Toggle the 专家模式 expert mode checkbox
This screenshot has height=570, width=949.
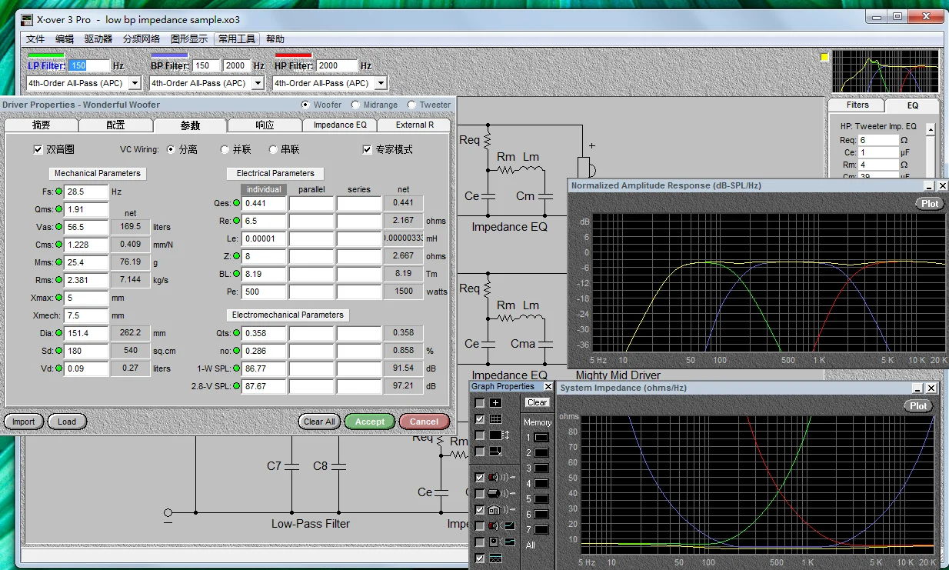point(367,149)
